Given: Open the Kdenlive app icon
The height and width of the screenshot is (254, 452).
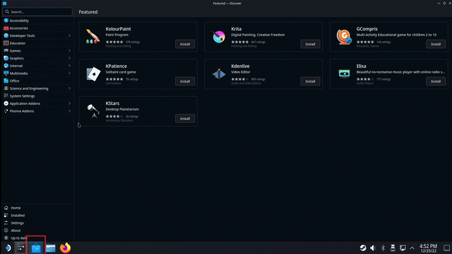Looking at the screenshot, I should click(219, 74).
